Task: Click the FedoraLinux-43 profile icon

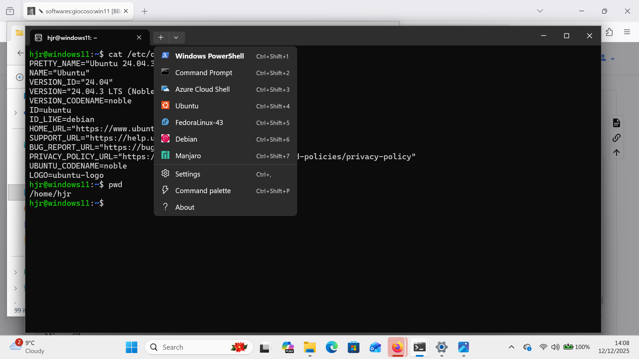Action: (x=165, y=122)
